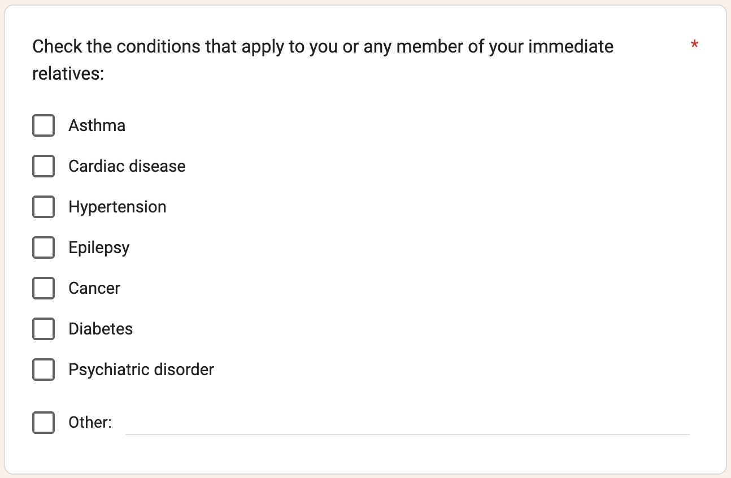
Task: Click the "Diabetes" label text
Action: (x=101, y=329)
